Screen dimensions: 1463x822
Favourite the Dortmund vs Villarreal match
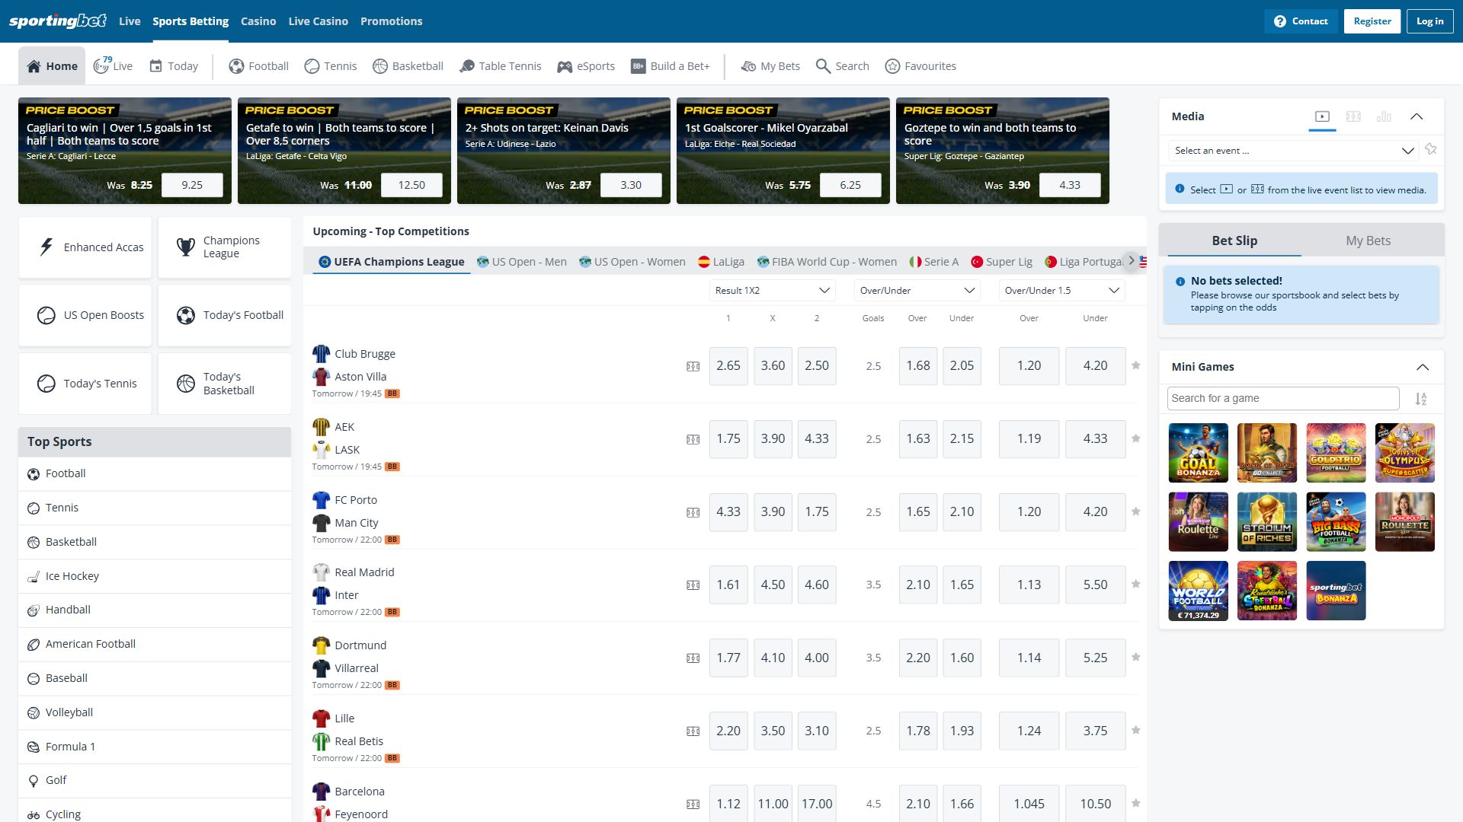pos(1136,657)
